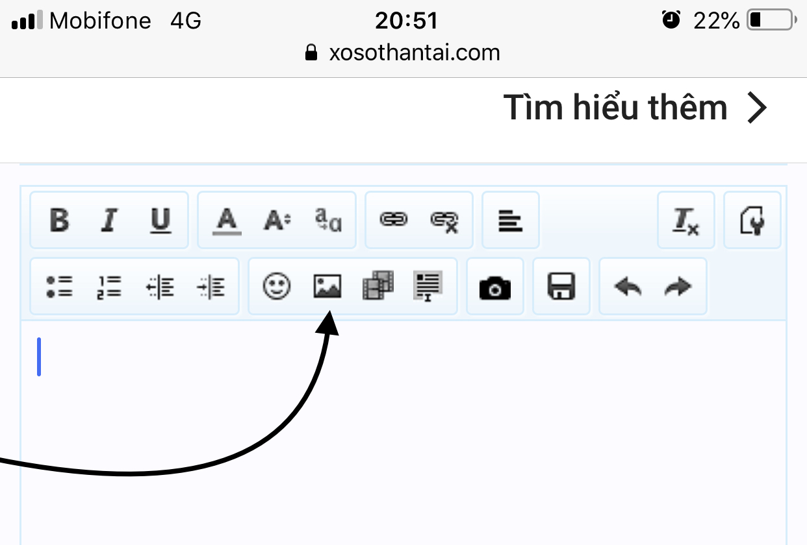Toggle underline text formatting
The image size is (807, 545).
click(x=160, y=221)
